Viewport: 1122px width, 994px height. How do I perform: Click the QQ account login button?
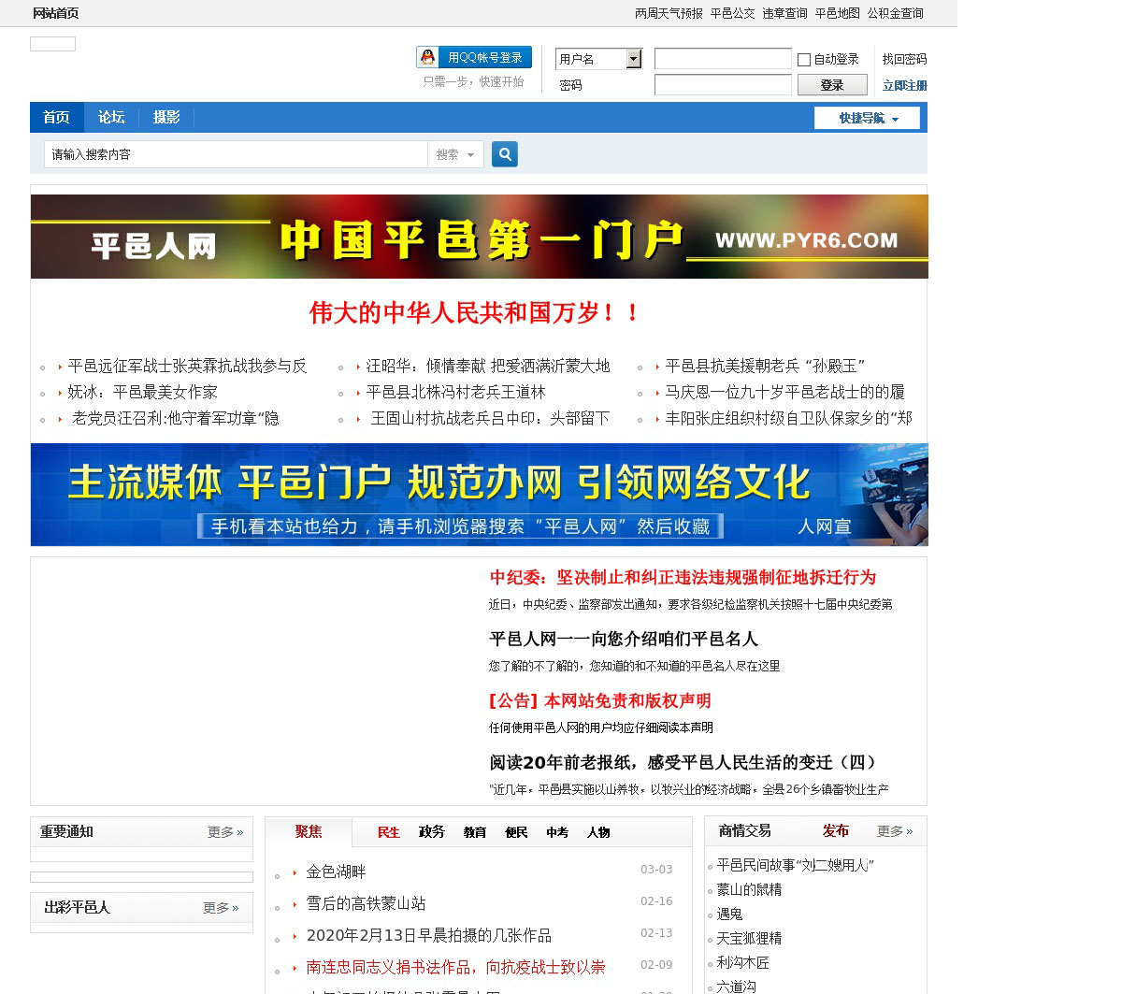pos(474,58)
